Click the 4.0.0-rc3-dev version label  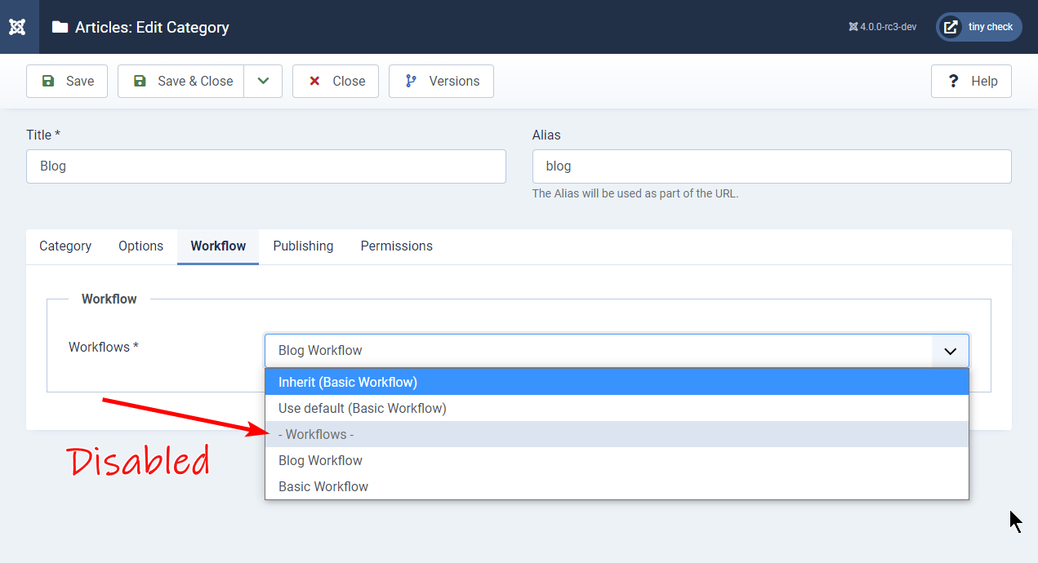(x=882, y=27)
